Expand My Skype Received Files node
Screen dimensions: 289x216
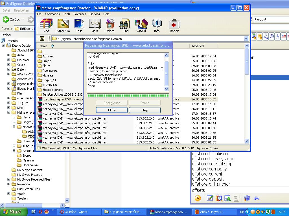[9, 179]
